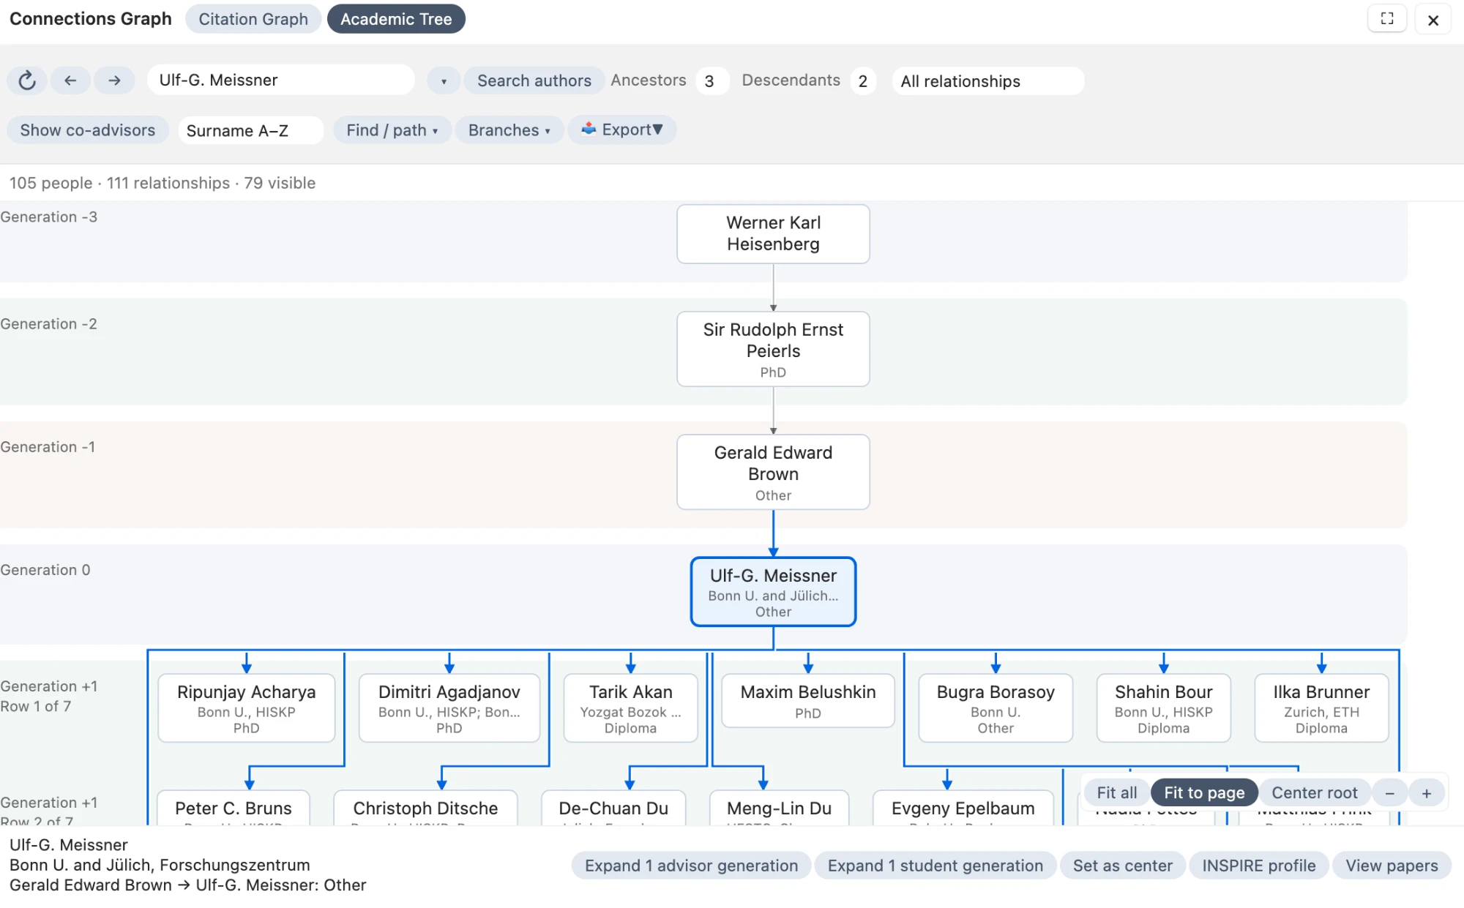
Task: Go back with the left arrow icon
Action: tap(70, 80)
